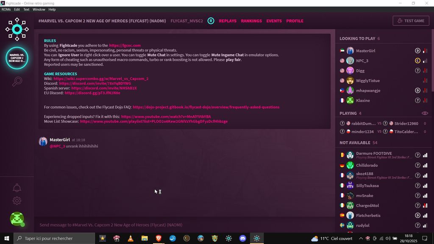Image resolution: width=434 pixels, height=244 pixels.
Task: Open the Marvel vs. Capcom 2 channel icon
Action: (17, 58)
